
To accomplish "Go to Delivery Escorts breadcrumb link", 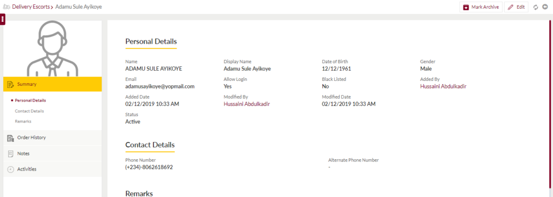I will click(x=31, y=6).
